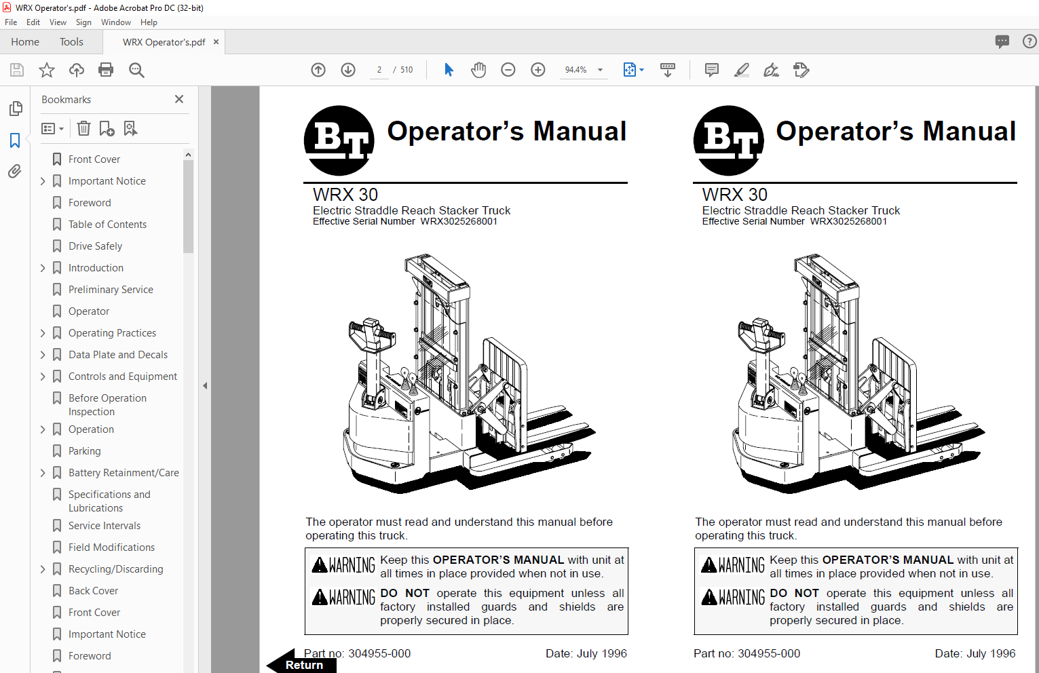Viewport: 1039px width, 673px height.
Task: Zoom out with minus icon
Action: pyautogui.click(x=508, y=70)
